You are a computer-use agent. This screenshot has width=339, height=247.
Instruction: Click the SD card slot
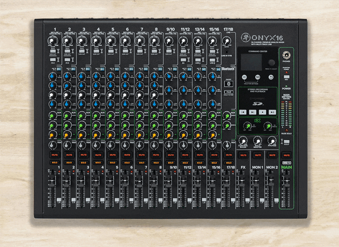pos(257,99)
